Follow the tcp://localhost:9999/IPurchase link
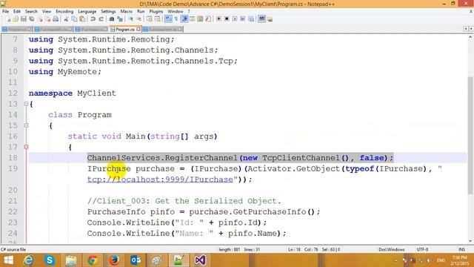Screen dimensions: 474x267 coord(160,179)
